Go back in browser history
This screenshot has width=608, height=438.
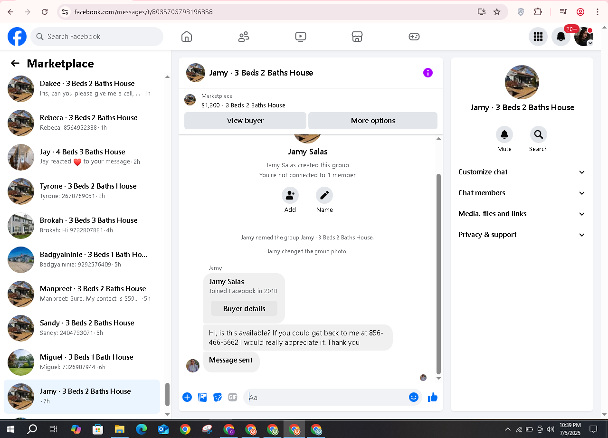10,12
